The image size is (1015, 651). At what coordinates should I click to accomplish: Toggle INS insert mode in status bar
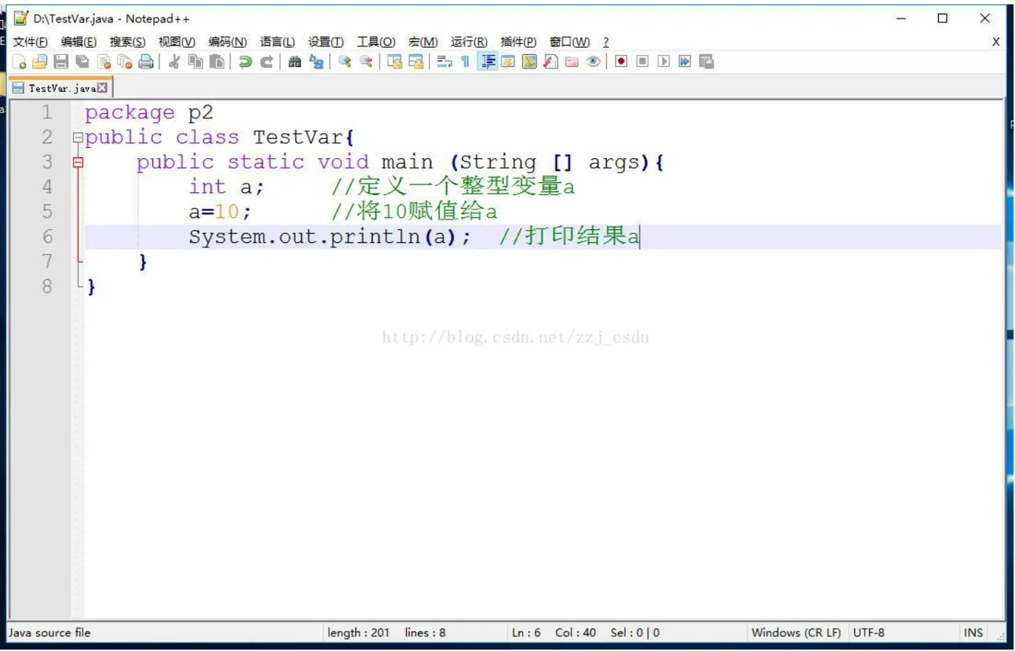pos(973,633)
